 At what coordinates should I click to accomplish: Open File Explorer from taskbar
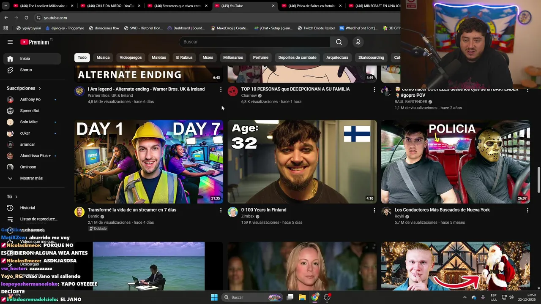pos(302,297)
